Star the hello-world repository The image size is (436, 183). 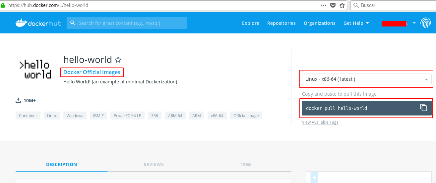(118, 60)
